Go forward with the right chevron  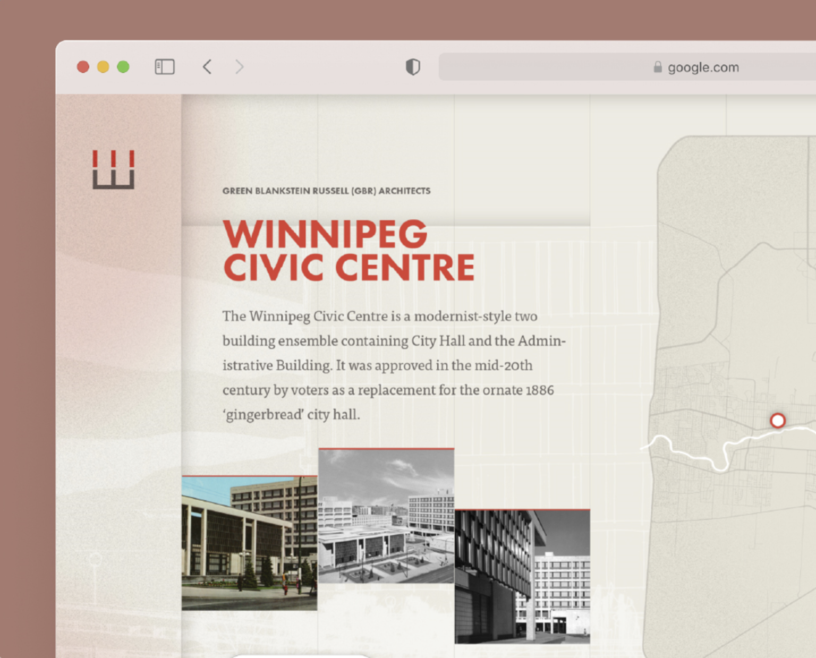tap(240, 67)
